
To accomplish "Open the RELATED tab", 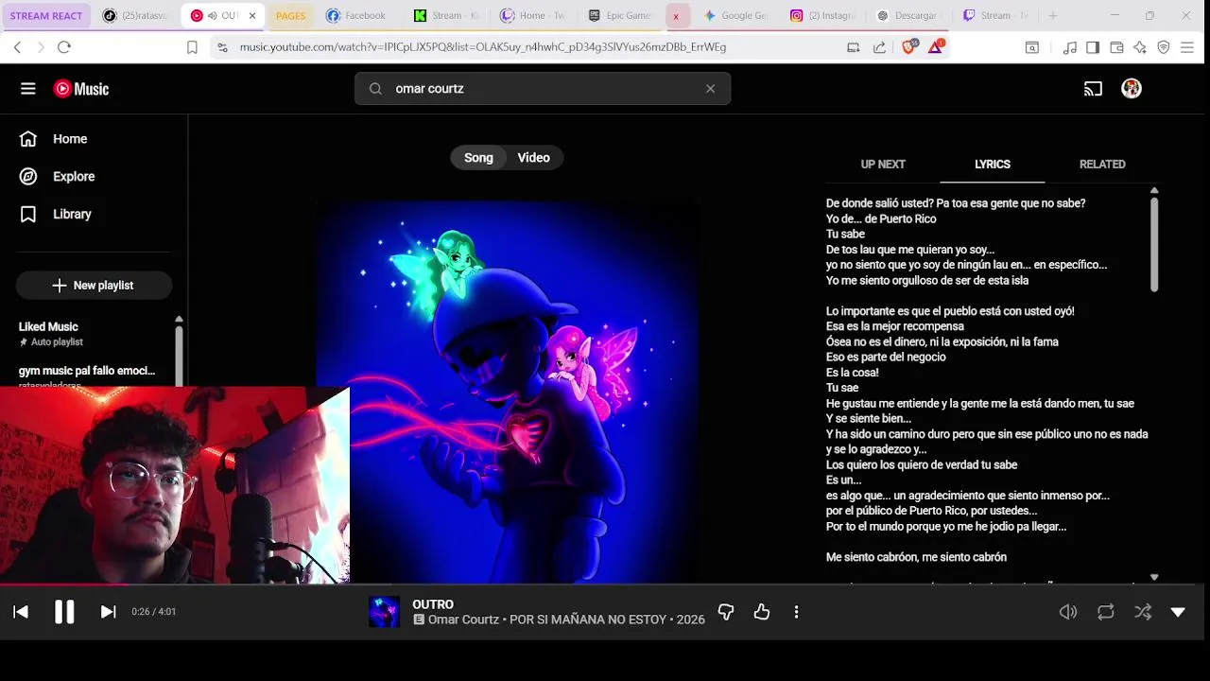I will (x=1102, y=165).
